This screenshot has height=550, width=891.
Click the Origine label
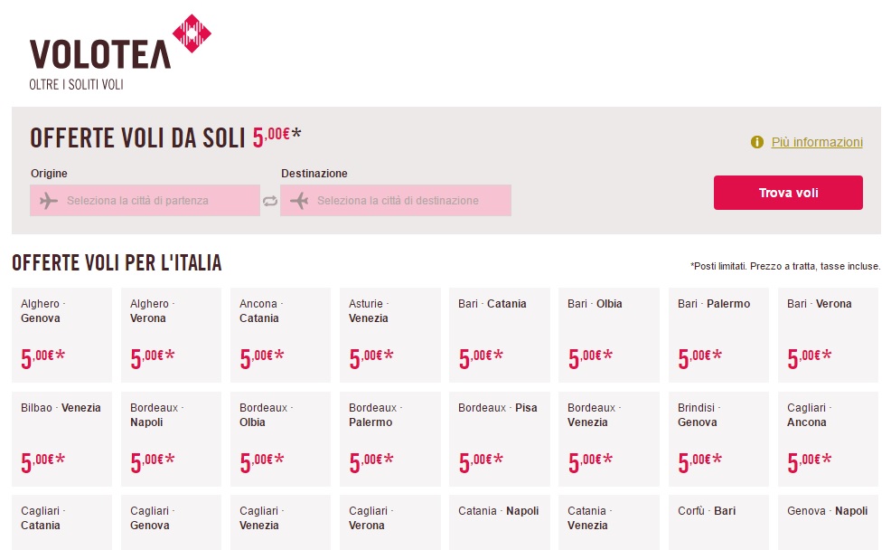pos(49,174)
